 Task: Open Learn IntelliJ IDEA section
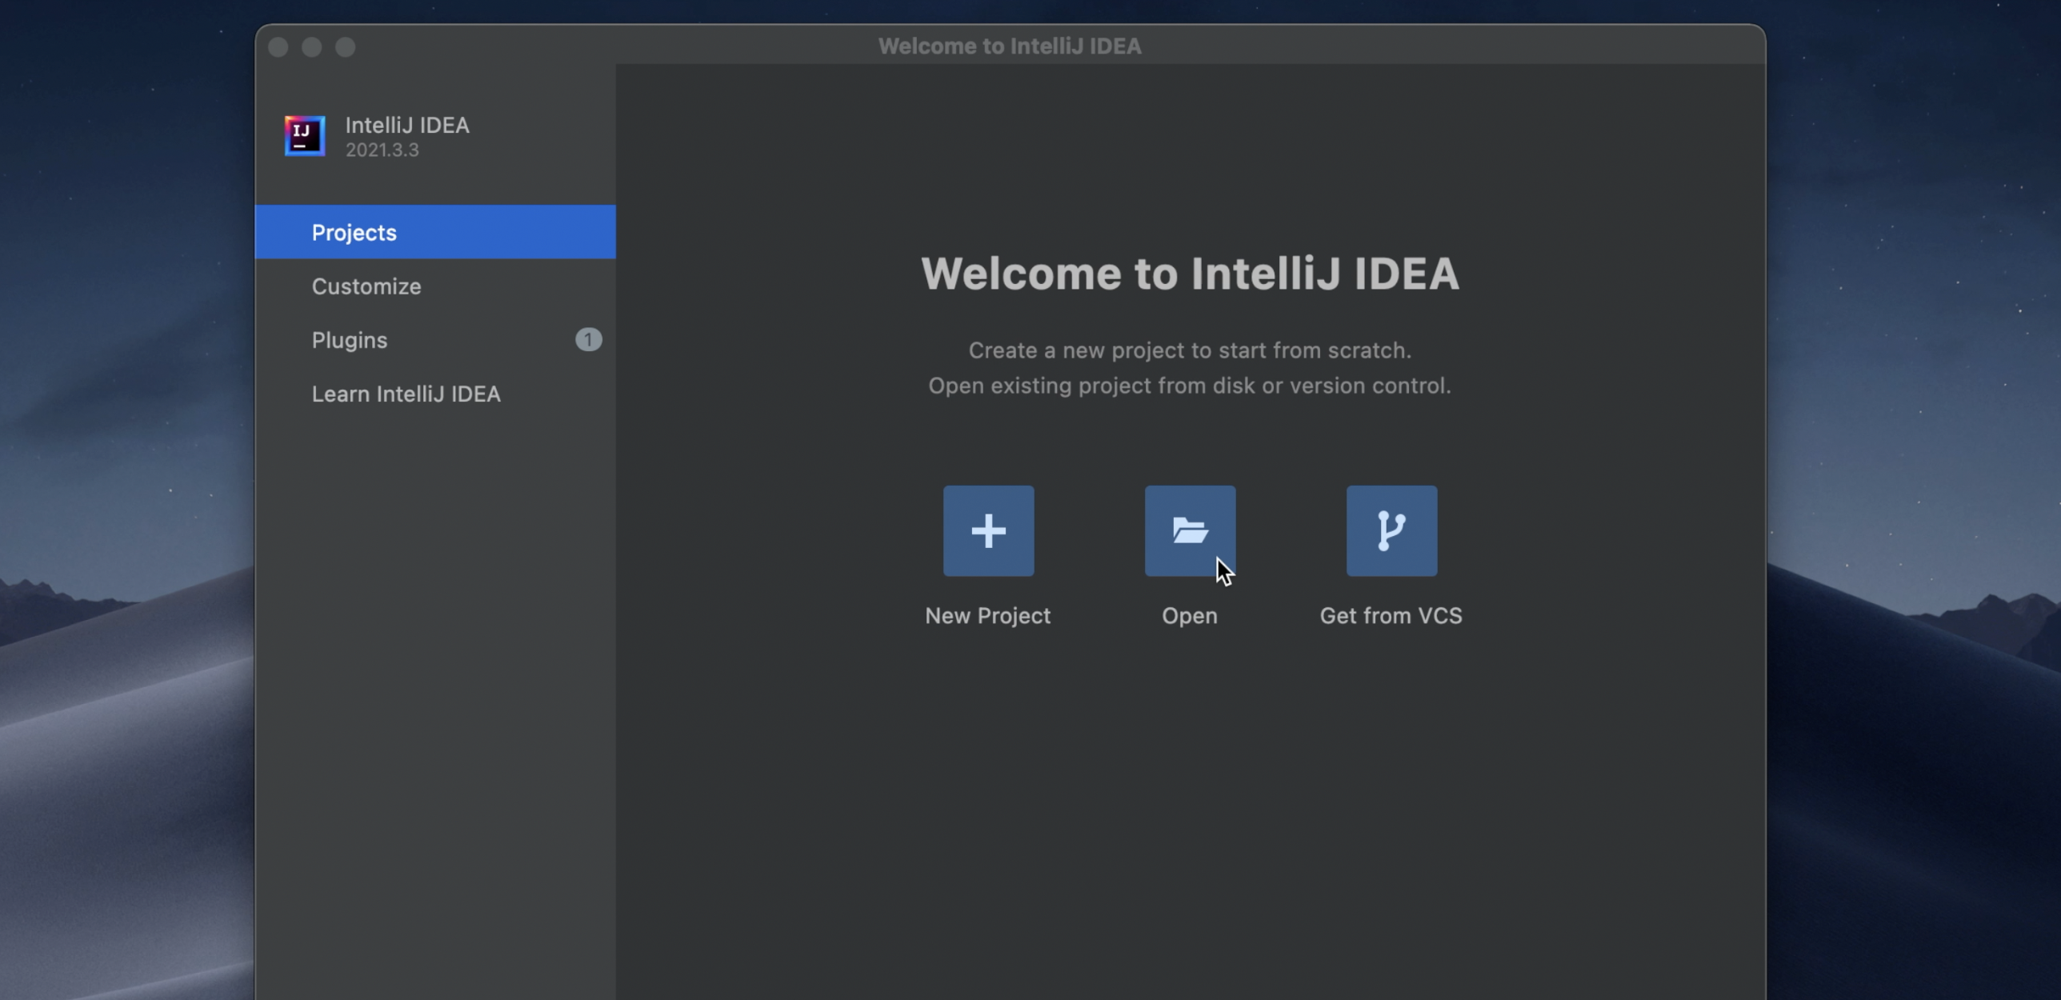coord(435,394)
